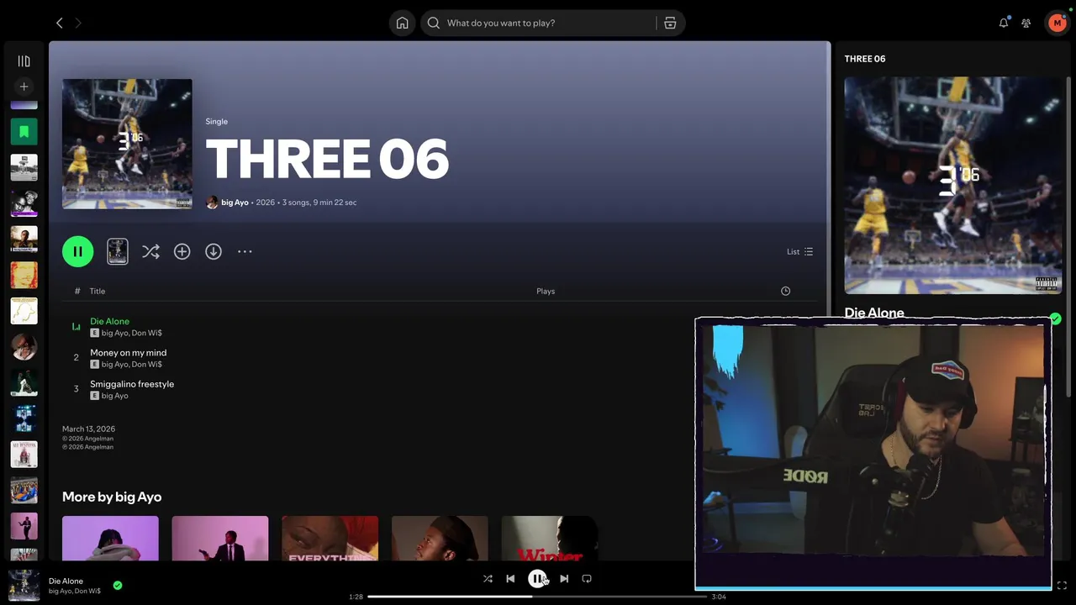Open the first purple album card

[110, 538]
